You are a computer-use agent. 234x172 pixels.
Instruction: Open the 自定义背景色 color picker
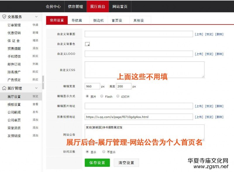(87, 44)
